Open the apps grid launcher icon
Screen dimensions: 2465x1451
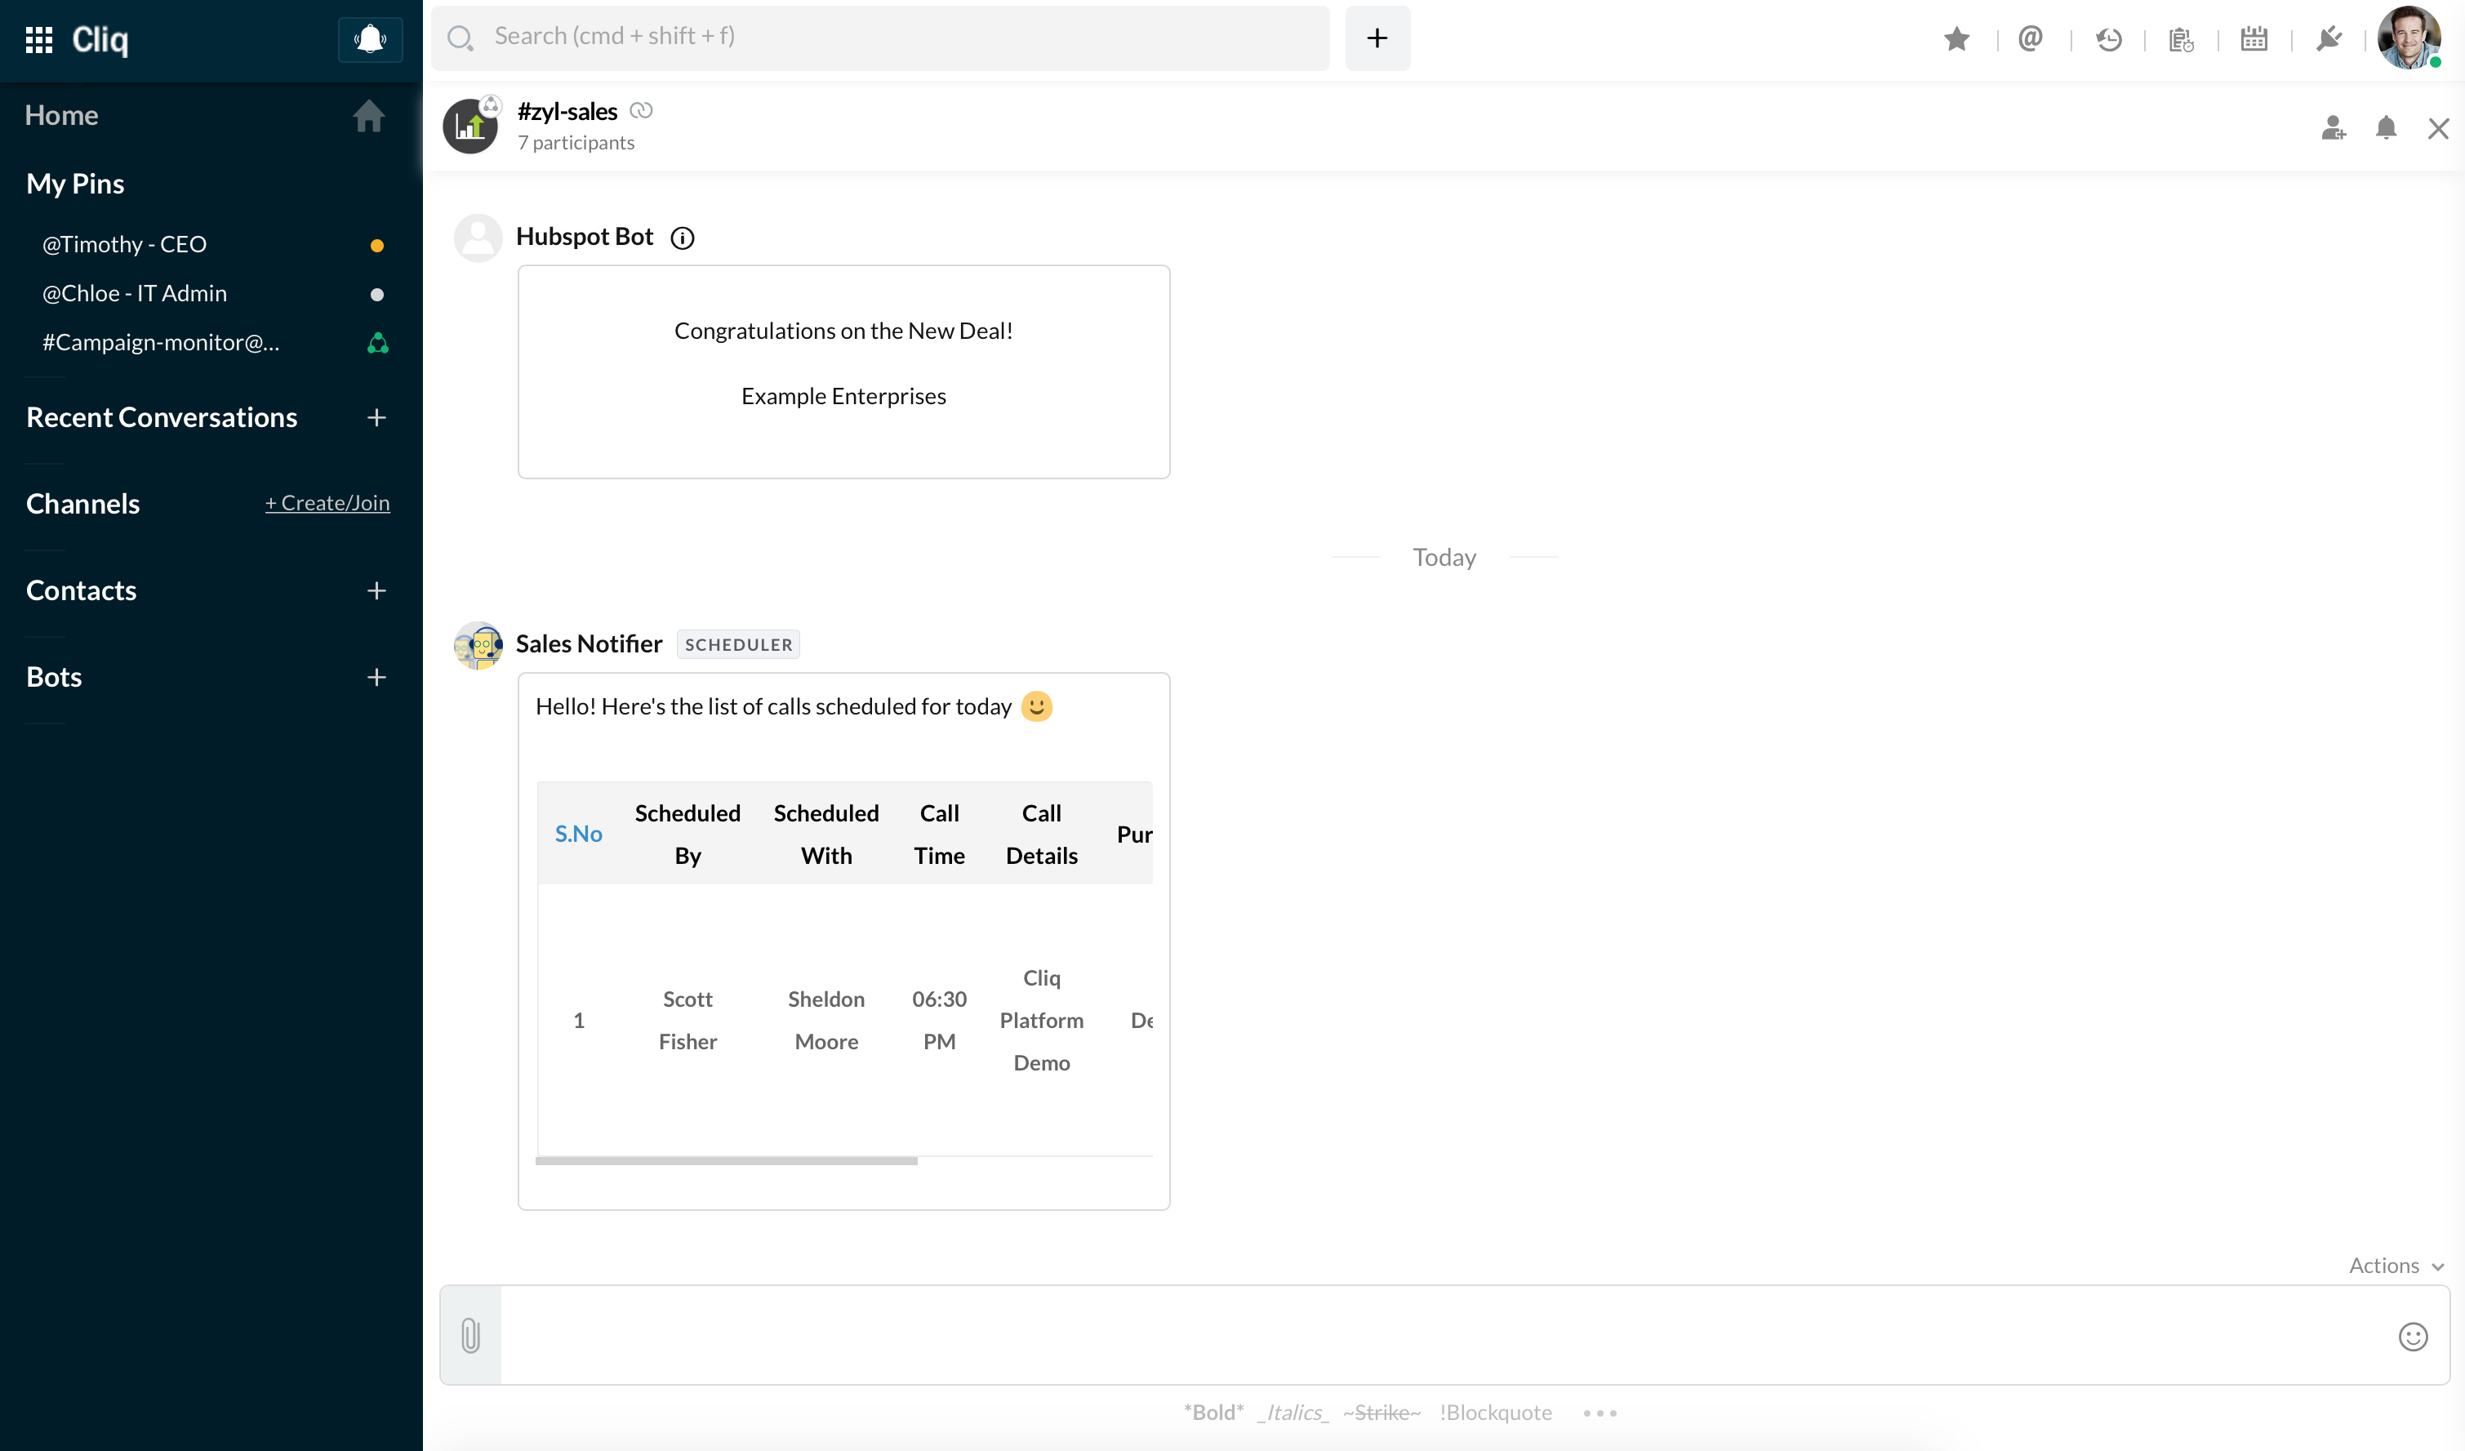pos(38,39)
